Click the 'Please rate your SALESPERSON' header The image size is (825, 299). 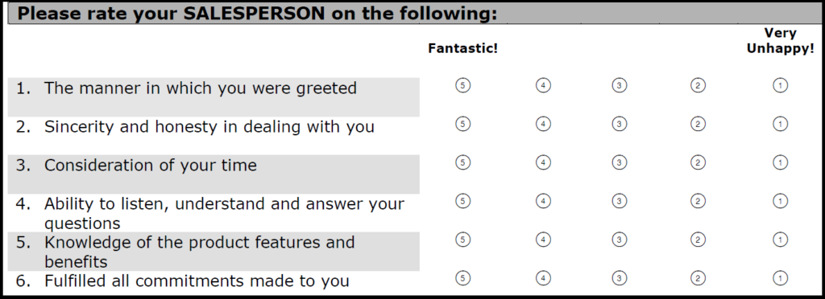257,13
